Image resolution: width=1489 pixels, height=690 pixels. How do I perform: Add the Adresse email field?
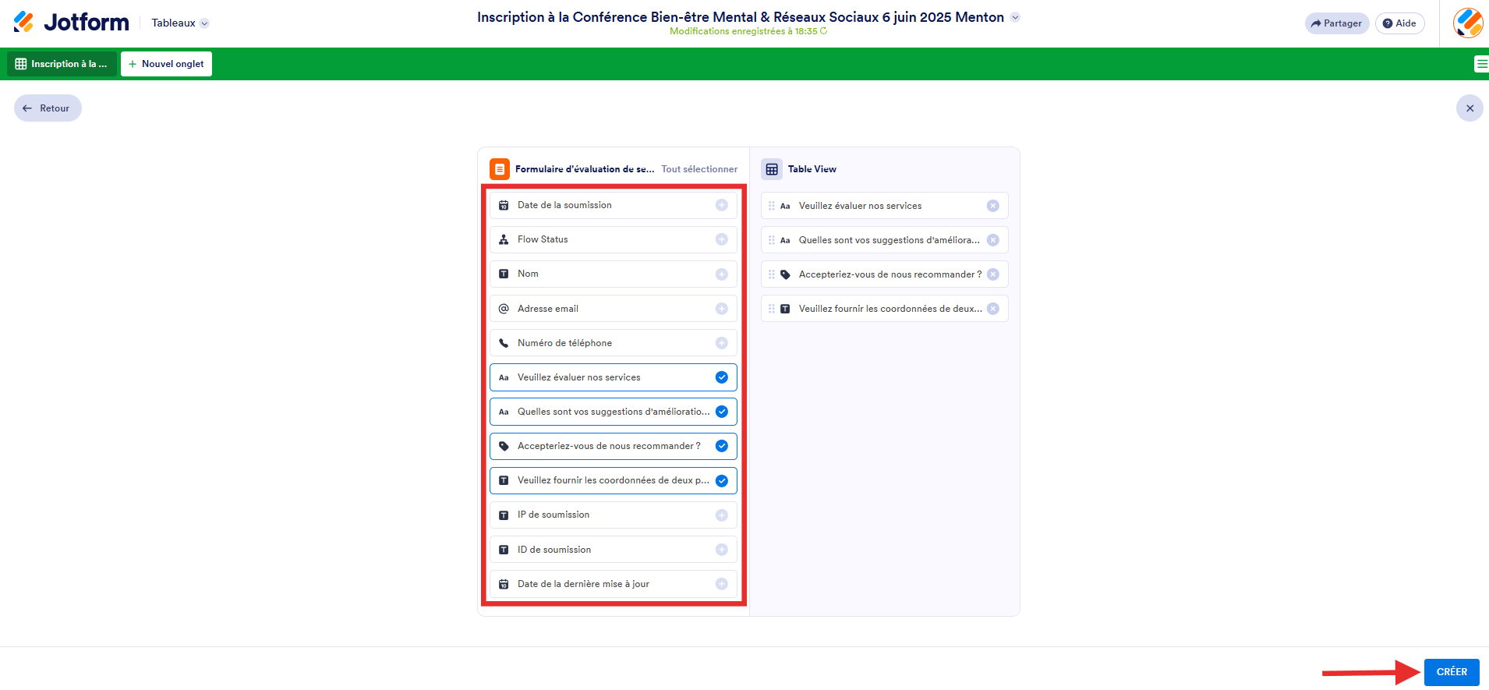coord(721,309)
